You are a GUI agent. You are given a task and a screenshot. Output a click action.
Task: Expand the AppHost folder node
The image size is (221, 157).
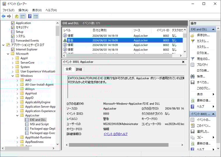click(x=17, y=93)
